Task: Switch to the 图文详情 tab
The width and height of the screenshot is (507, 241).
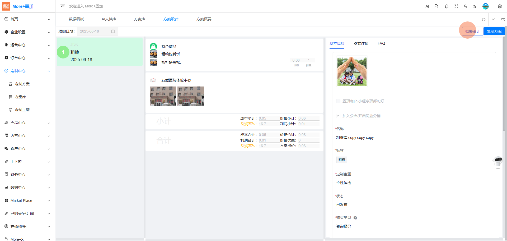Action: click(361, 43)
